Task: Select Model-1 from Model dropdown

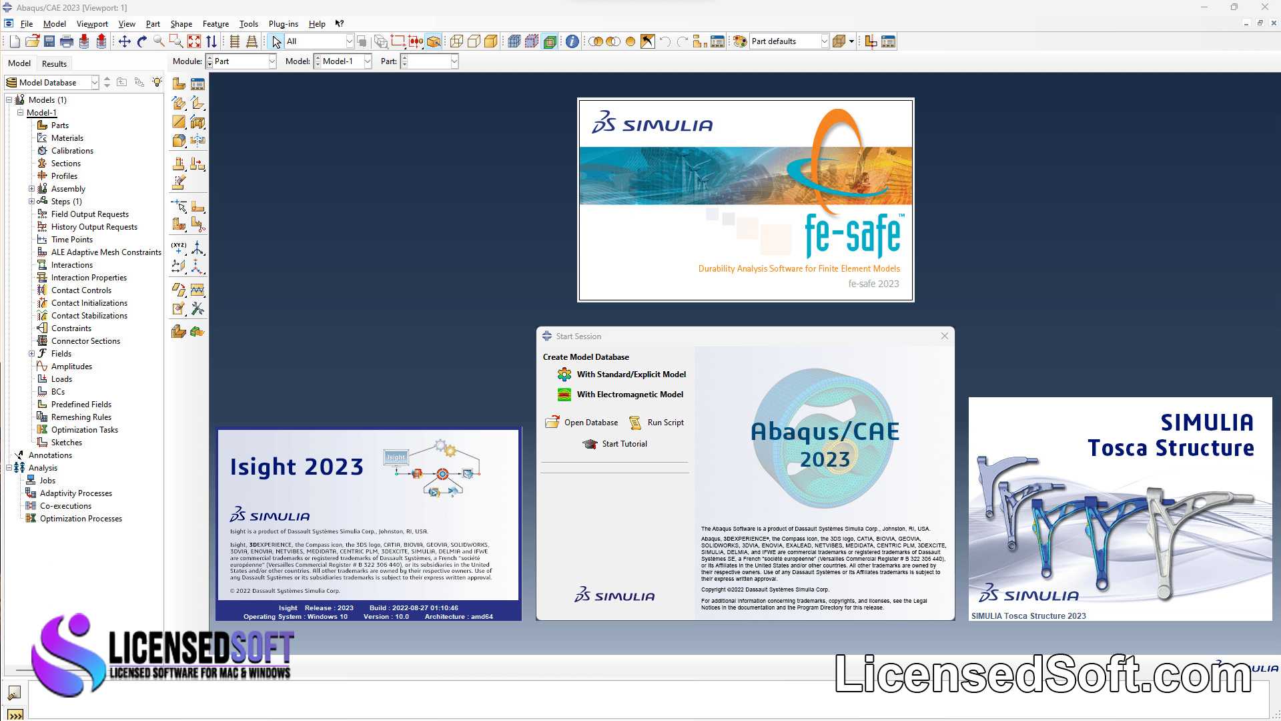Action: point(343,61)
